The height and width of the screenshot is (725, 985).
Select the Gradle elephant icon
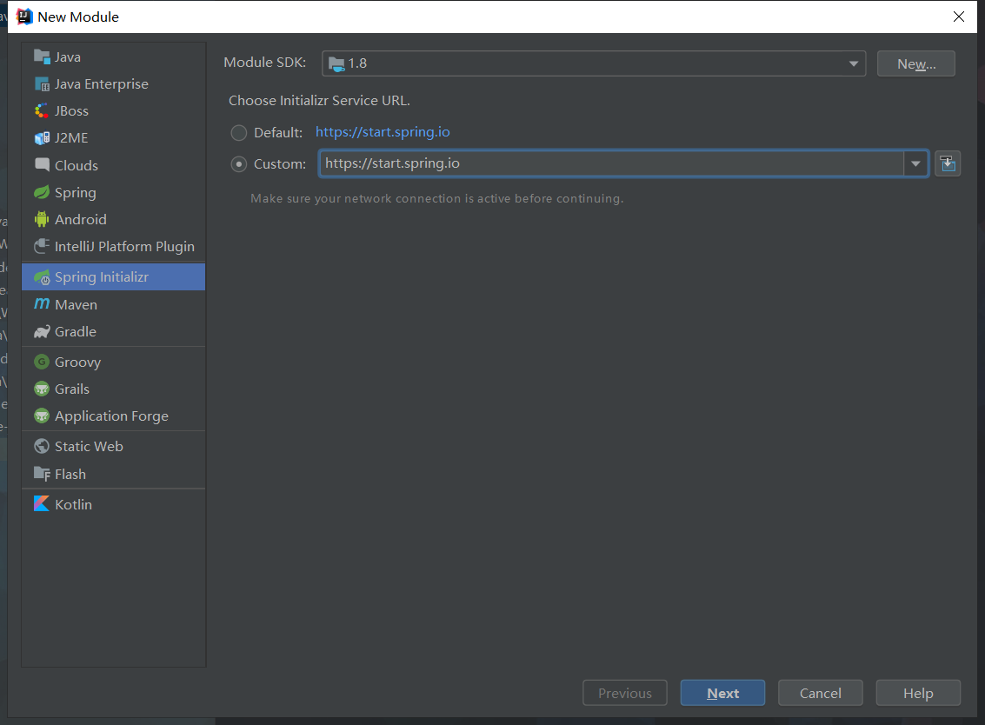(42, 332)
